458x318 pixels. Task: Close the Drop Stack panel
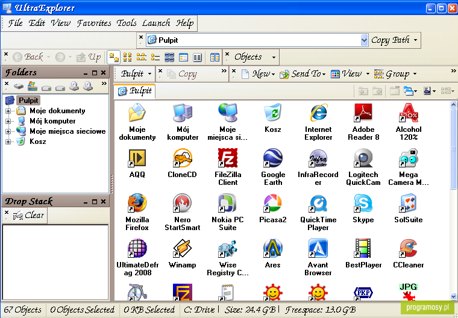104,202
